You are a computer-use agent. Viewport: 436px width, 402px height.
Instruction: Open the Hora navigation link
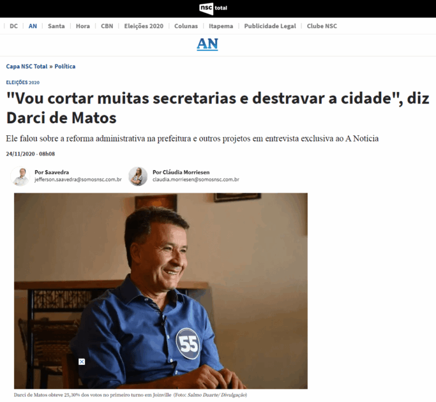(83, 26)
